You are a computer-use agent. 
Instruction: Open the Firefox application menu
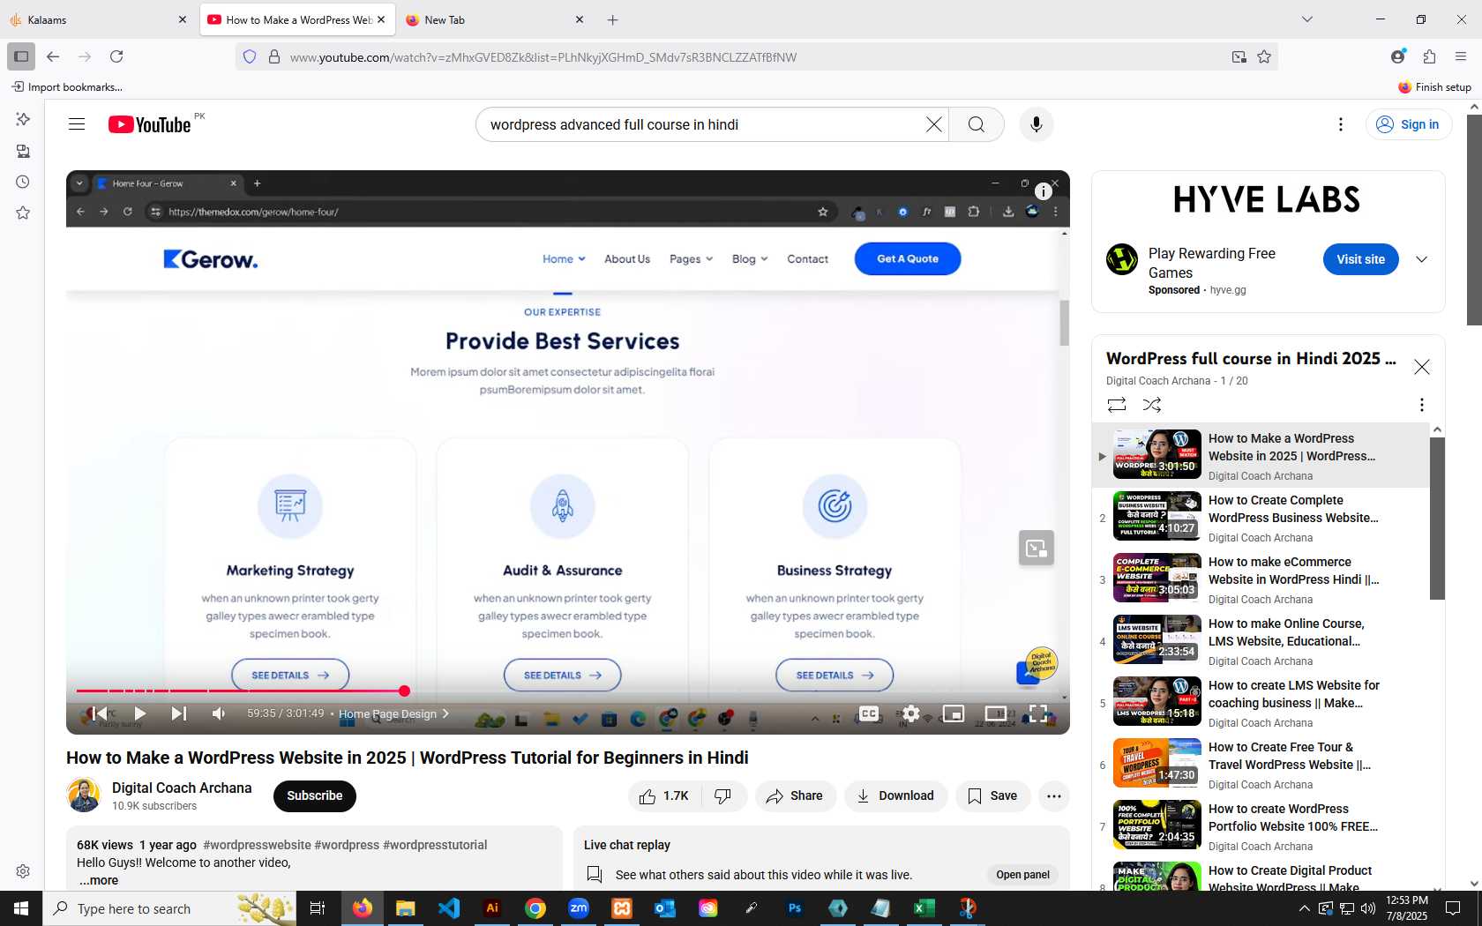click(x=1461, y=56)
